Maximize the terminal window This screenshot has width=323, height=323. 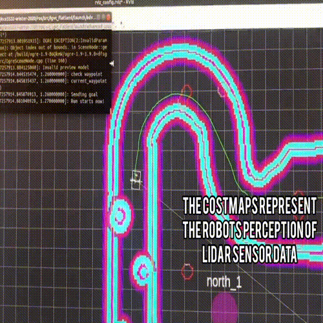click(103, 17)
